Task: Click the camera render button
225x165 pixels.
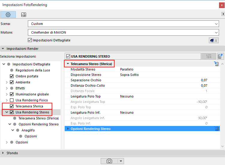Action: click(109, 161)
